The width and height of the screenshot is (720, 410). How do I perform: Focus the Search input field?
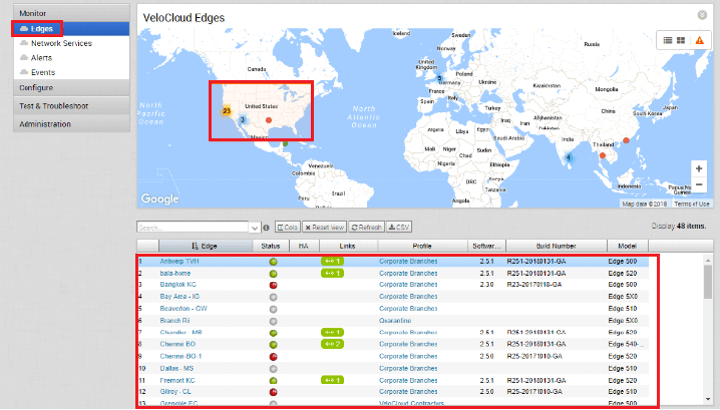(x=193, y=227)
